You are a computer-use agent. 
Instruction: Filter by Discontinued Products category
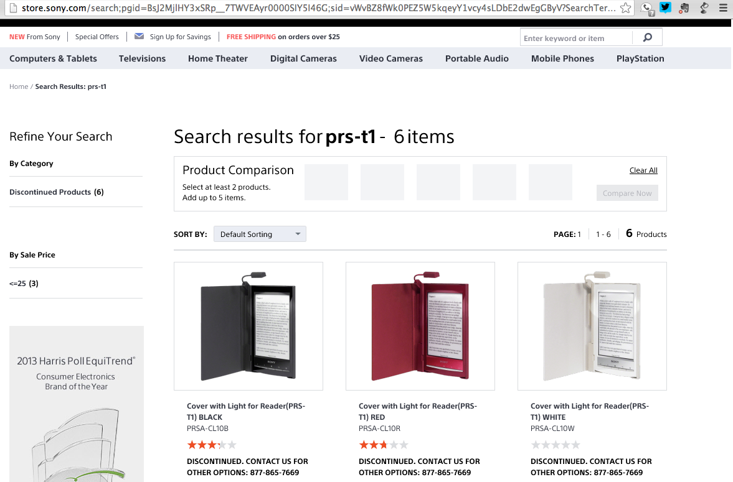56,192
